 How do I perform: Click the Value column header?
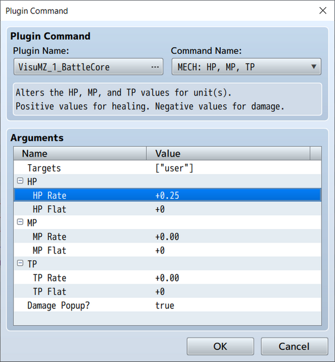pyautogui.click(x=228, y=153)
